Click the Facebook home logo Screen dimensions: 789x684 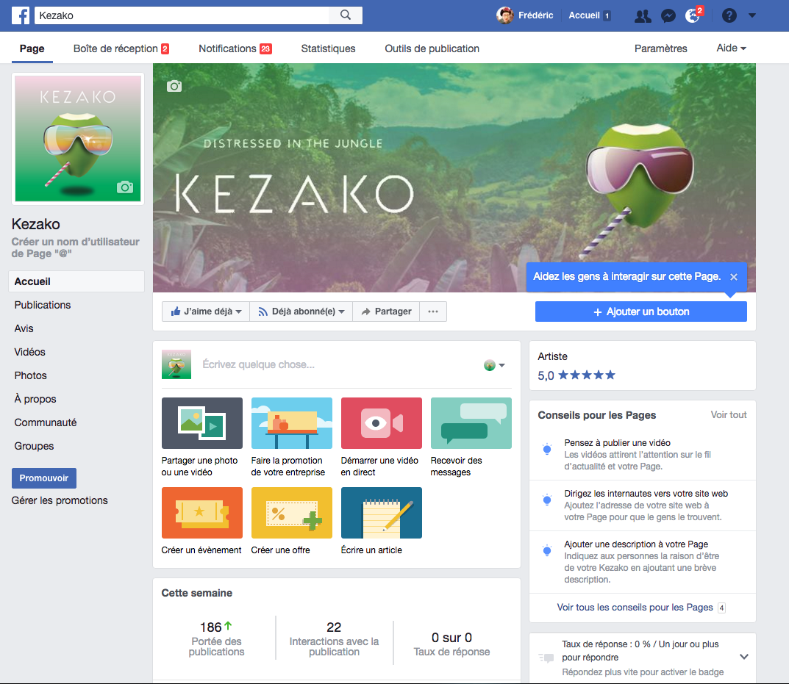(20, 15)
